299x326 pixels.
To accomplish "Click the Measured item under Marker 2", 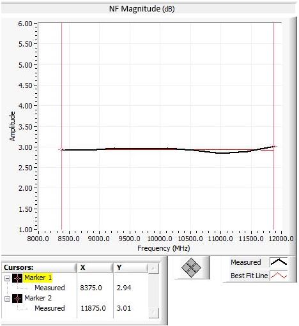I will (50, 308).
